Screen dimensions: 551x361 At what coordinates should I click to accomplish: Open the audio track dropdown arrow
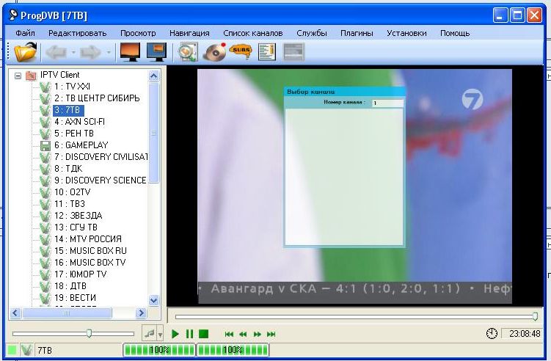click(160, 335)
